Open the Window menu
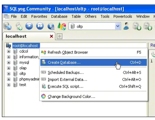This screenshot has width=155, height=120. click(143, 16)
